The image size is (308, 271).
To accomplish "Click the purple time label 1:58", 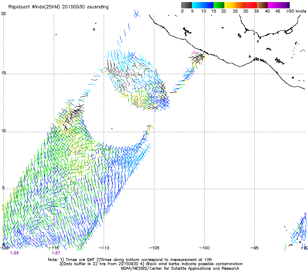I will tap(14, 253).
